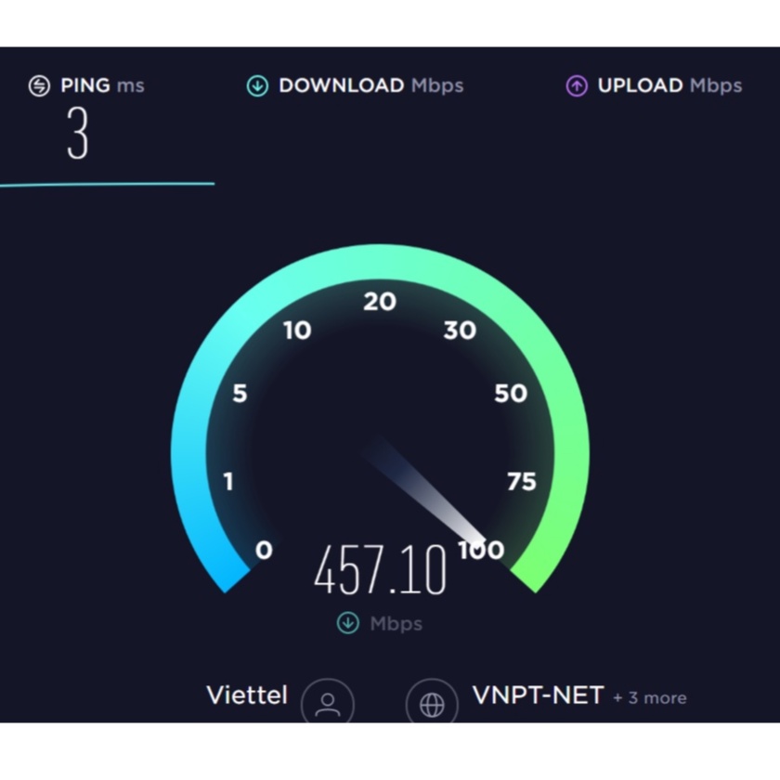Click the UPLOAD Mbps heading
The image size is (780, 780).
coord(669,85)
